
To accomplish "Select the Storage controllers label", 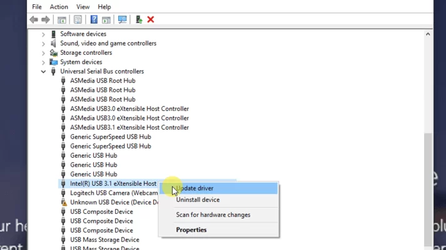I will [x=86, y=53].
